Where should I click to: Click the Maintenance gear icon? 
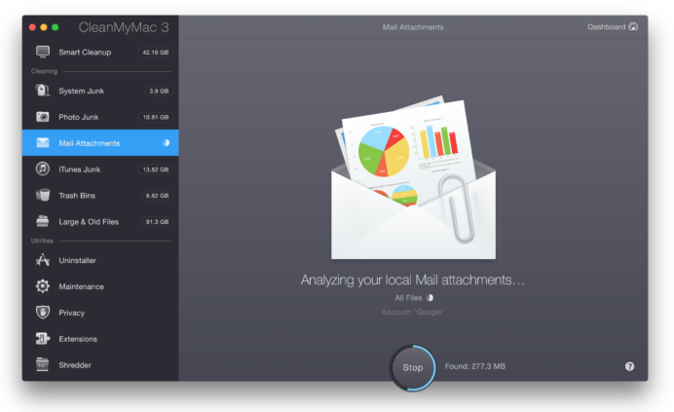tap(43, 286)
